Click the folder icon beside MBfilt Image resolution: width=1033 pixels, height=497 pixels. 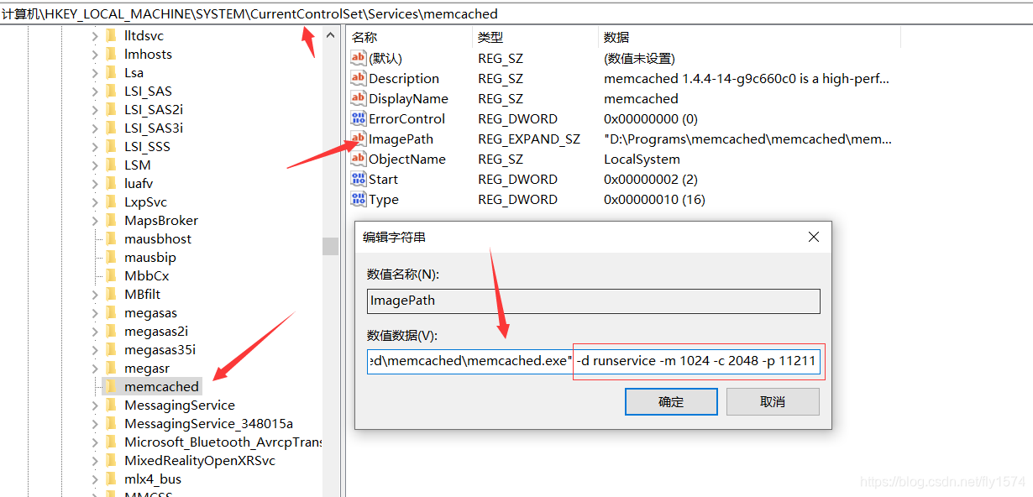tap(112, 295)
